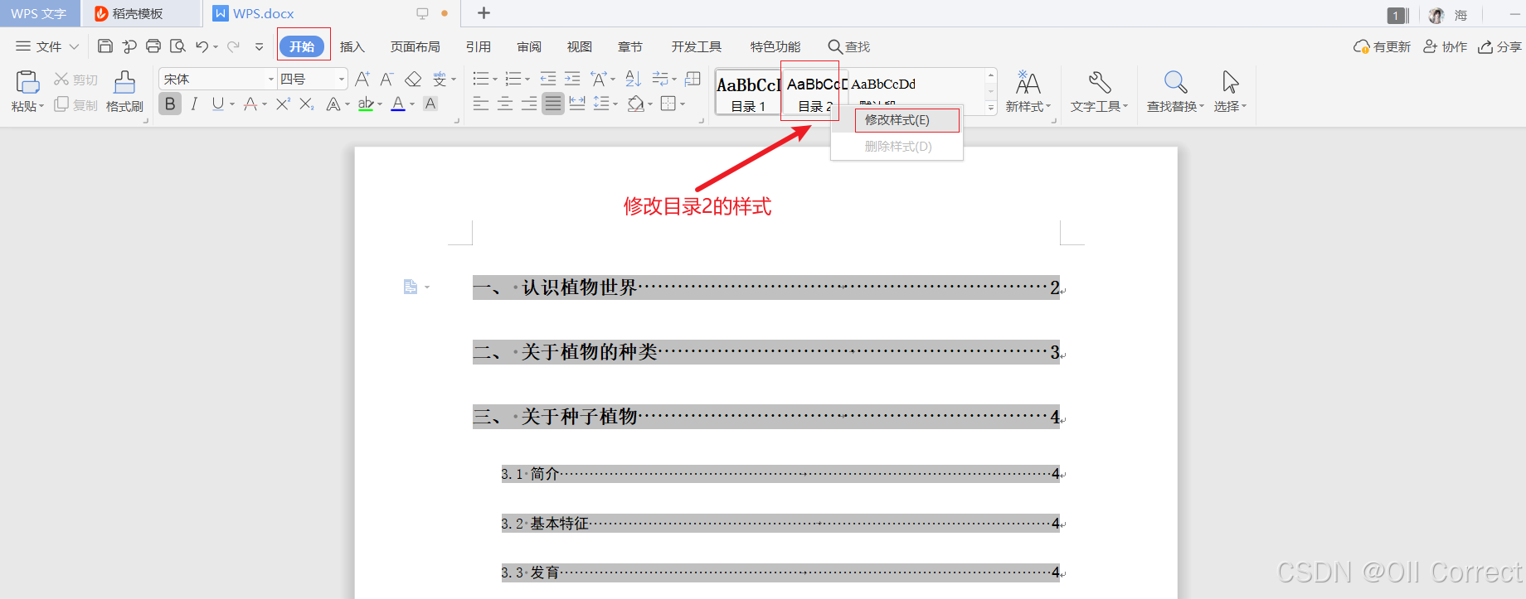
Task: Click the character shading A icon
Action: [430, 104]
